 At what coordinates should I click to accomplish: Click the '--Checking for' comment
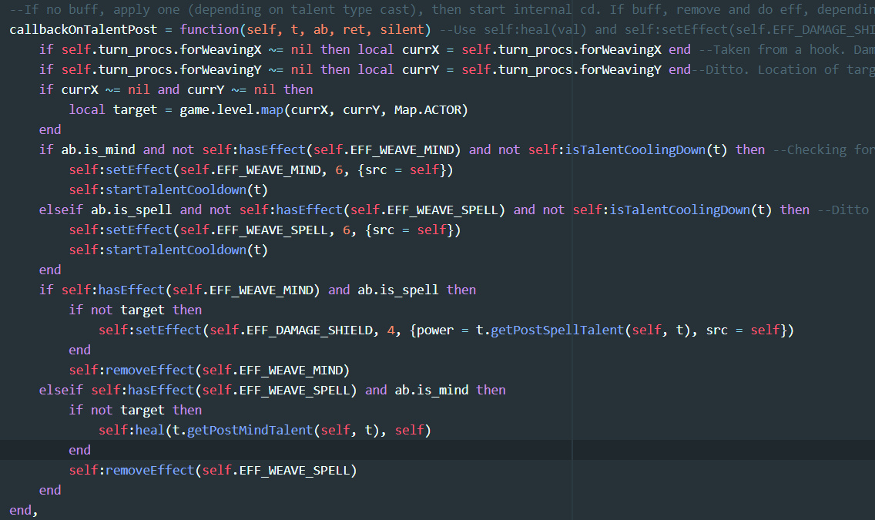click(x=823, y=150)
